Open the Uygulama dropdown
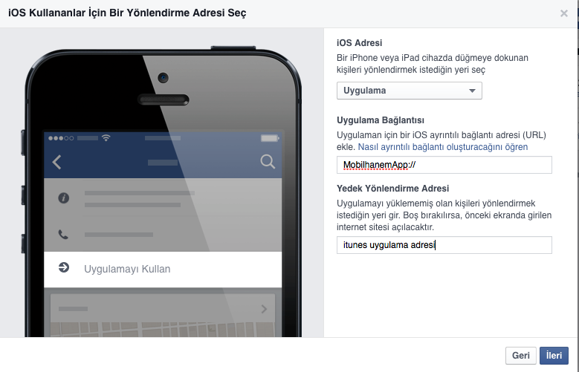The height and width of the screenshot is (372, 579). click(x=409, y=91)
